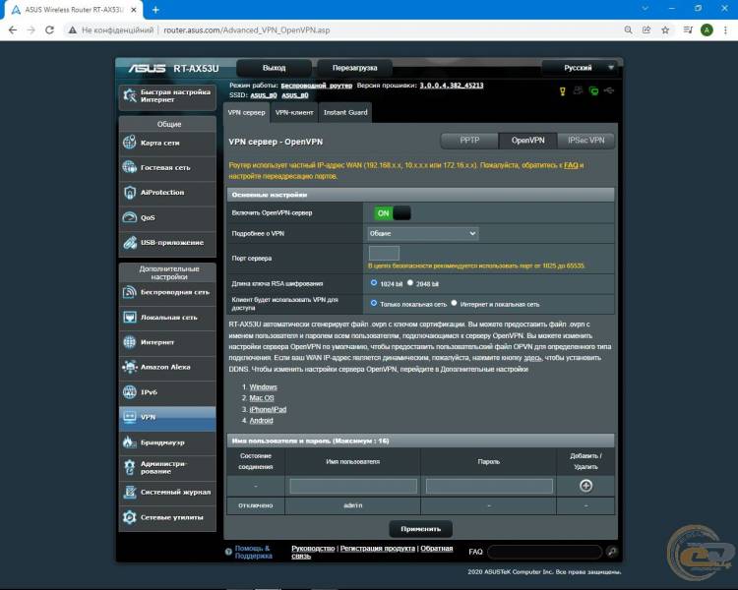The height and width of the screenshot is (590, 738).
Task: Open AiProtection shield icon
Action: tap(130, 192)
